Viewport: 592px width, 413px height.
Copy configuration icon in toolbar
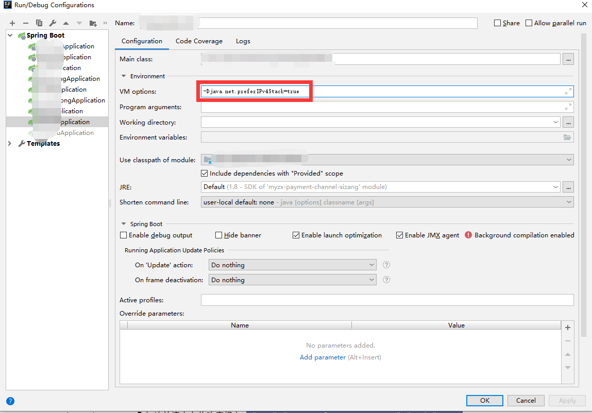pyautogui.click(x=39, y=23)
